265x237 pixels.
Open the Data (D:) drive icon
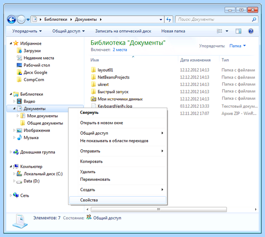[19, 181]
